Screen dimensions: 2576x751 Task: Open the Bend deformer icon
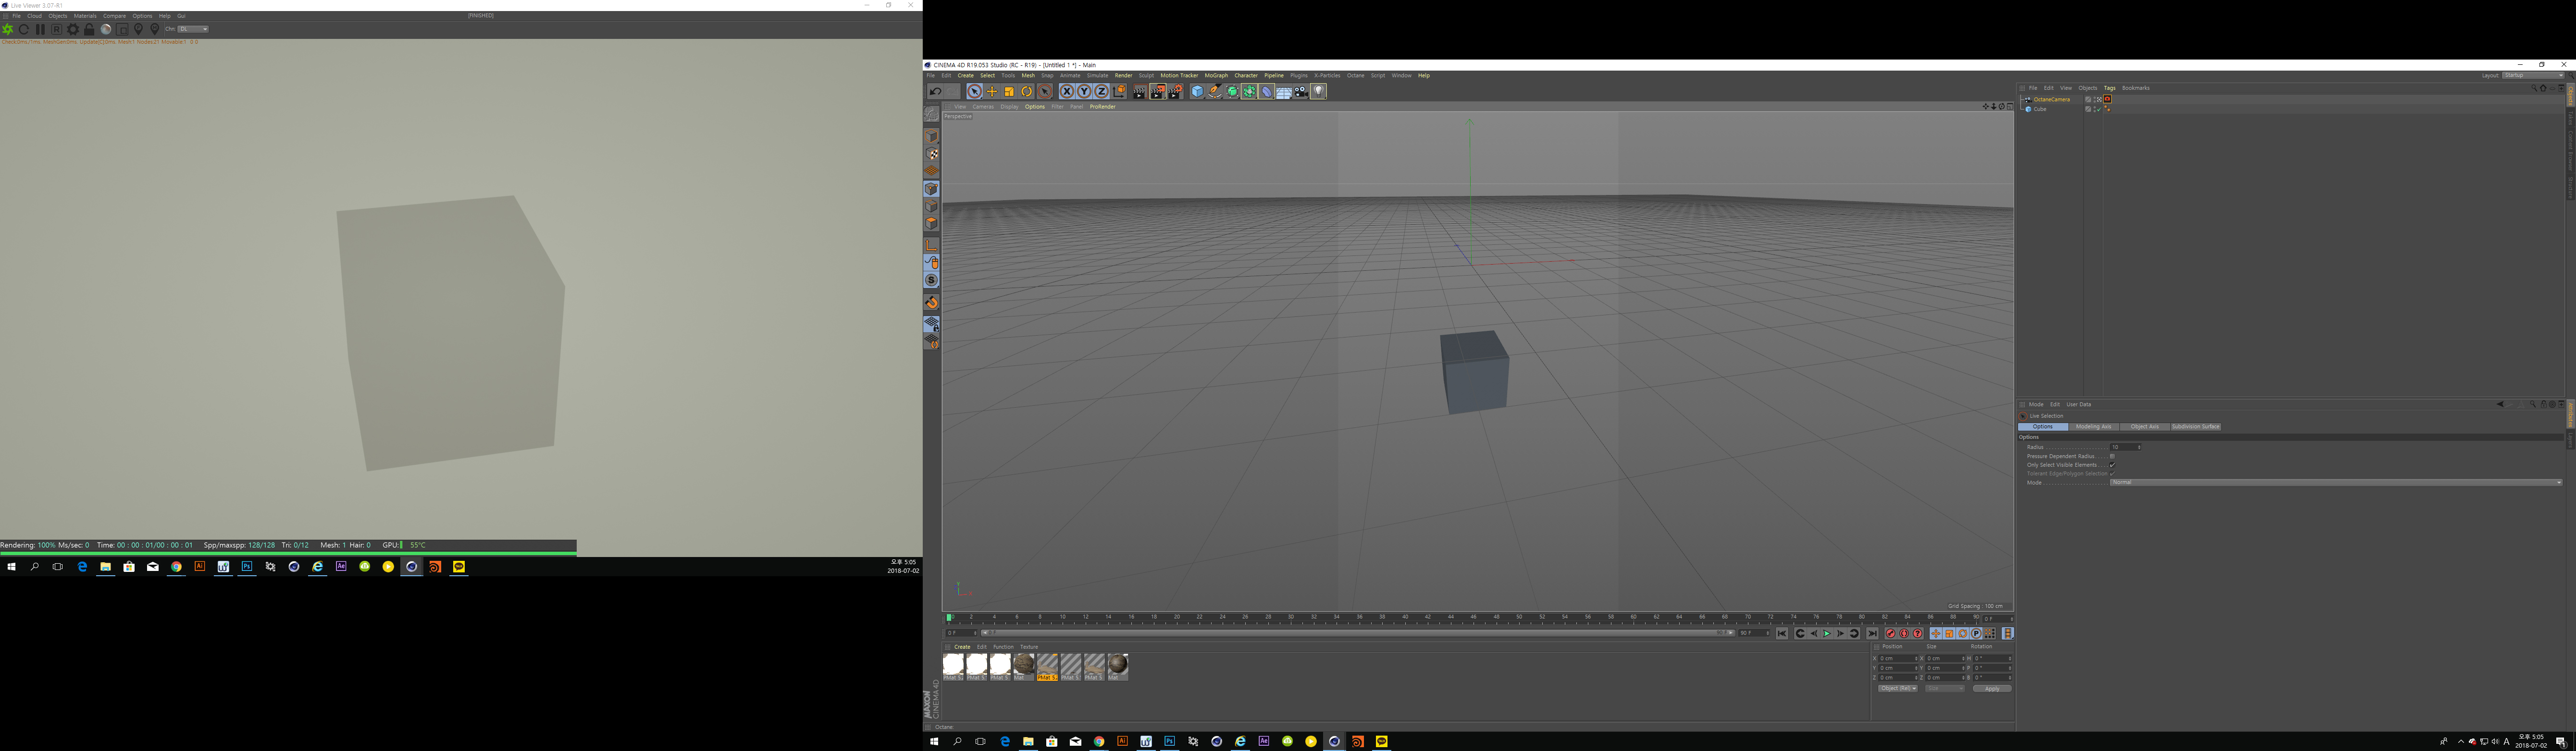[1266, 92]
